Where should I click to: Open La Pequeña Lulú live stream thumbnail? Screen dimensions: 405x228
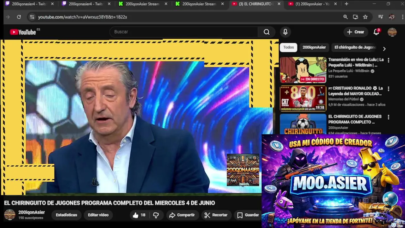(x=303, y=70)
